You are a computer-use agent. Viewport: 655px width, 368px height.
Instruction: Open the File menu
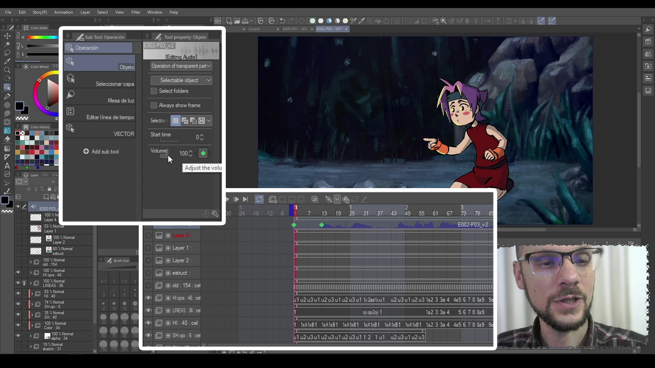click(8, 12)
